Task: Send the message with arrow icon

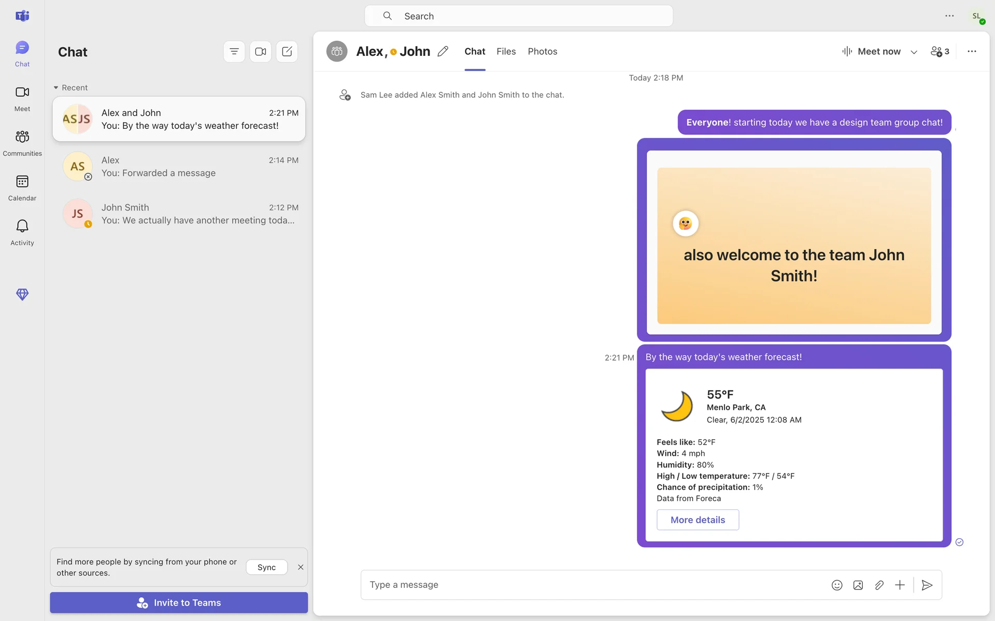Action: coord(927,585)
